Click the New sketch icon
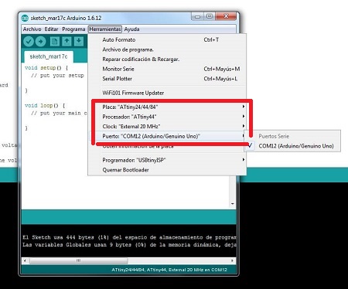348x289 pixels. coord(55,42)
